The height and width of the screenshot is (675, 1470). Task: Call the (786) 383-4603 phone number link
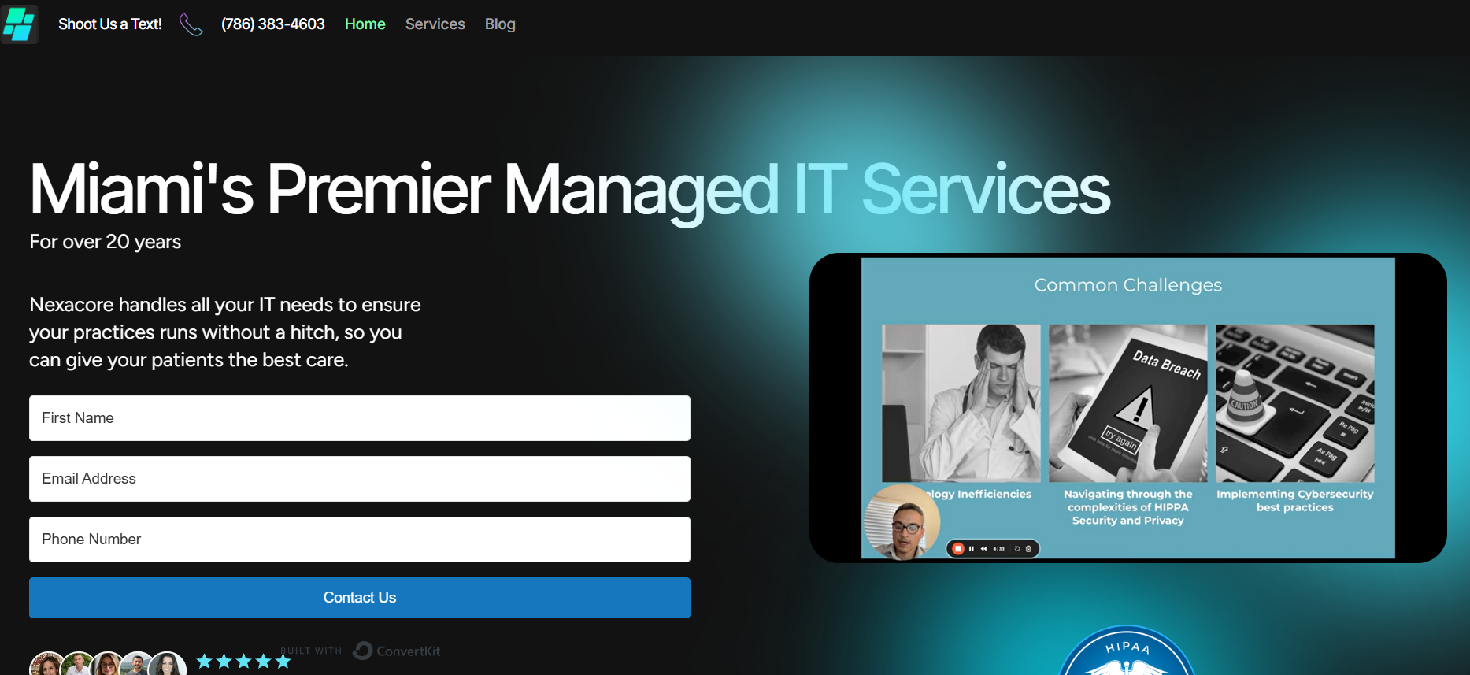pyautogui.click(x=272, y=24)
